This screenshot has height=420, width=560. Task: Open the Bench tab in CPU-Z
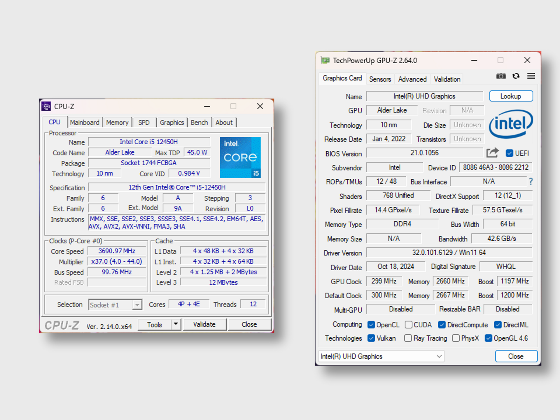199,123
